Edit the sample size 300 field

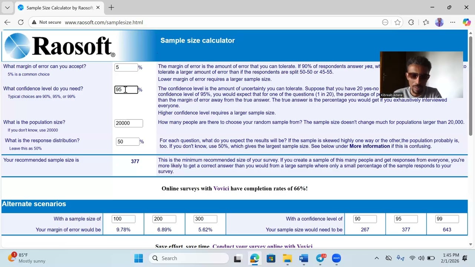pyautogui.click(x=205, y=219)
